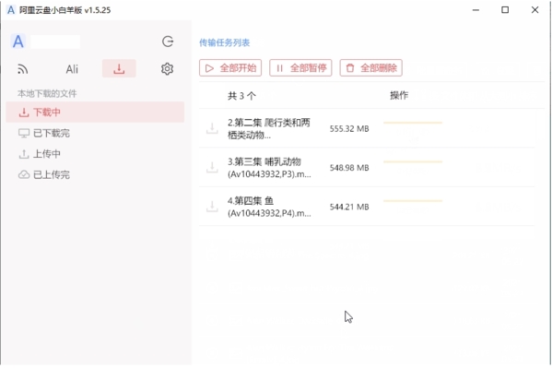
Task: Click the 共 3 个 count label
Action: coord(241,96)
